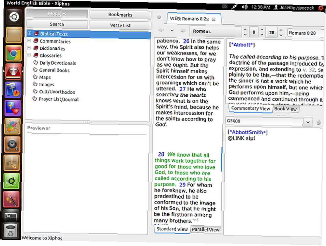Click the Modules button
The width and height of the screenshot is (326, 246).
coord(57,13)
